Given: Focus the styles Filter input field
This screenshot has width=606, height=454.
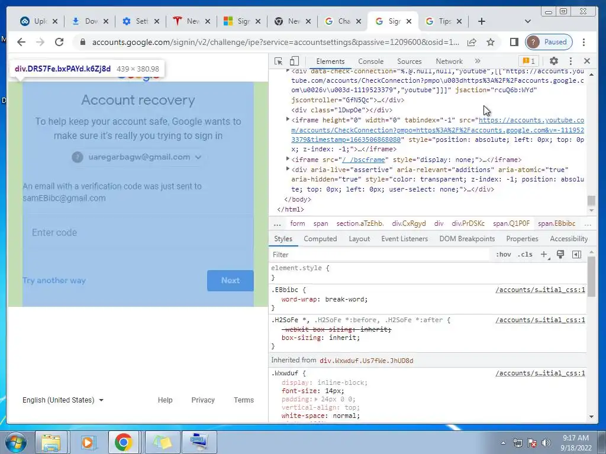Looking at the screenshot, I should [x=381, y=254].
